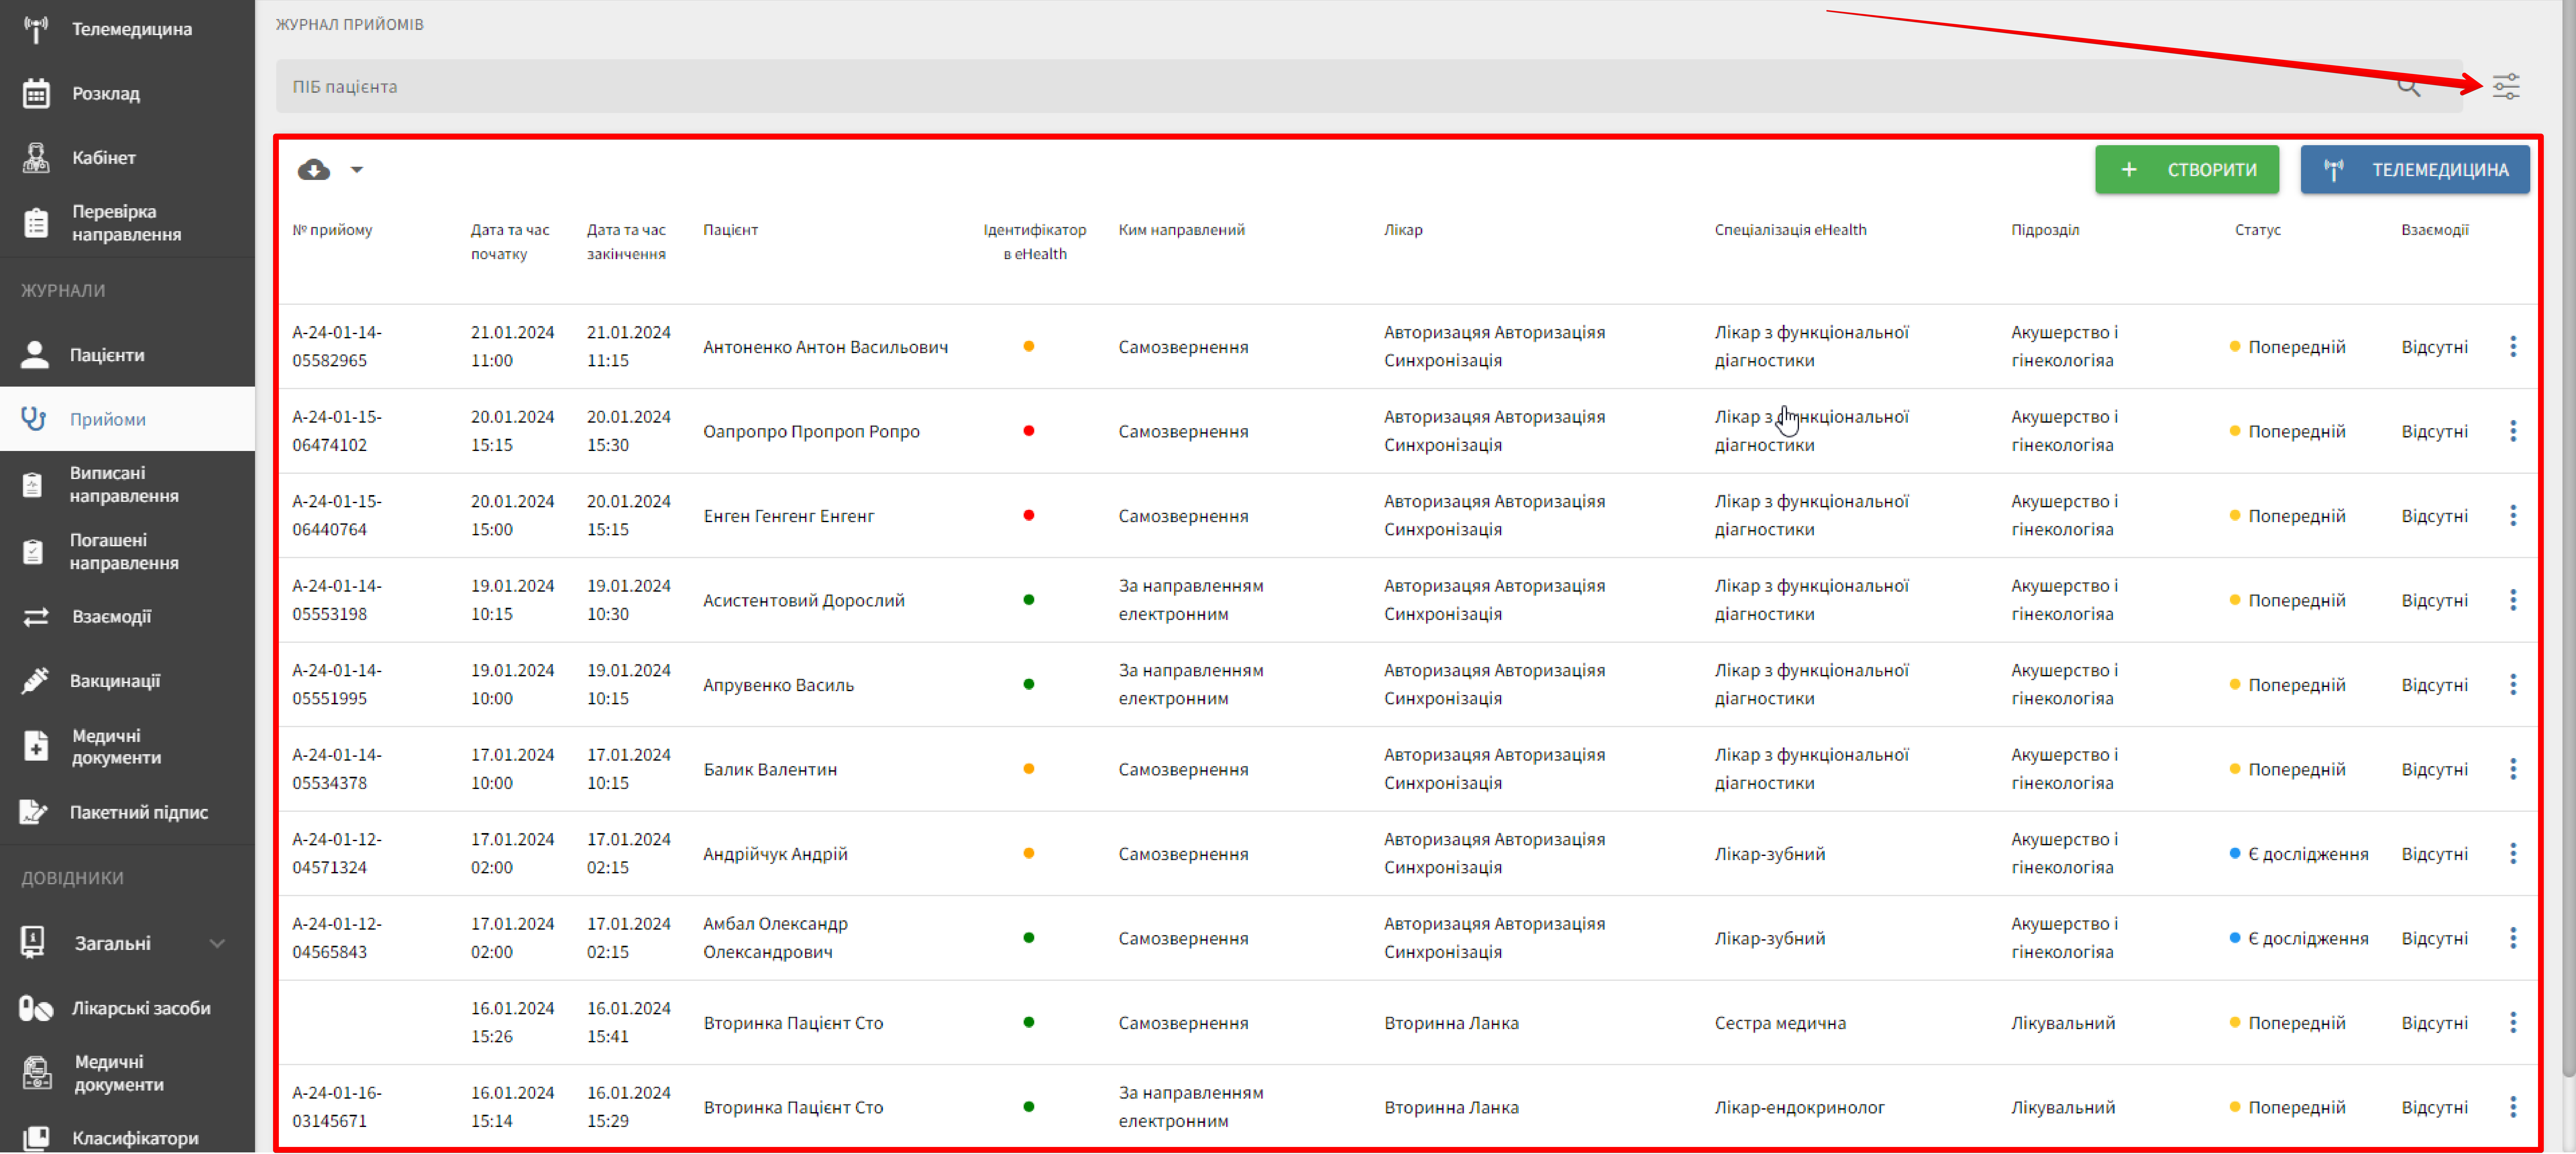The width and height of the screenshot is (2576, 1154).
Task: Click the Статус column header
Action: pos(2258,230)
